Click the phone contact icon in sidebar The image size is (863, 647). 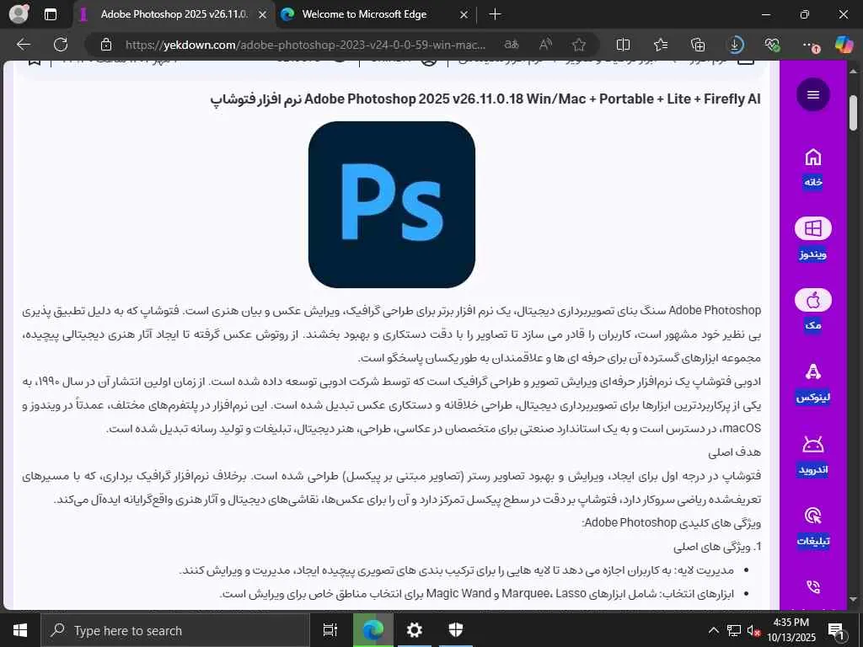pos(813,587)
